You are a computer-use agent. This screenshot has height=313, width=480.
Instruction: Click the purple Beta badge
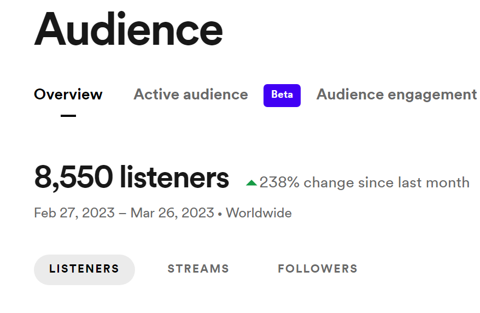click(282, 95)
